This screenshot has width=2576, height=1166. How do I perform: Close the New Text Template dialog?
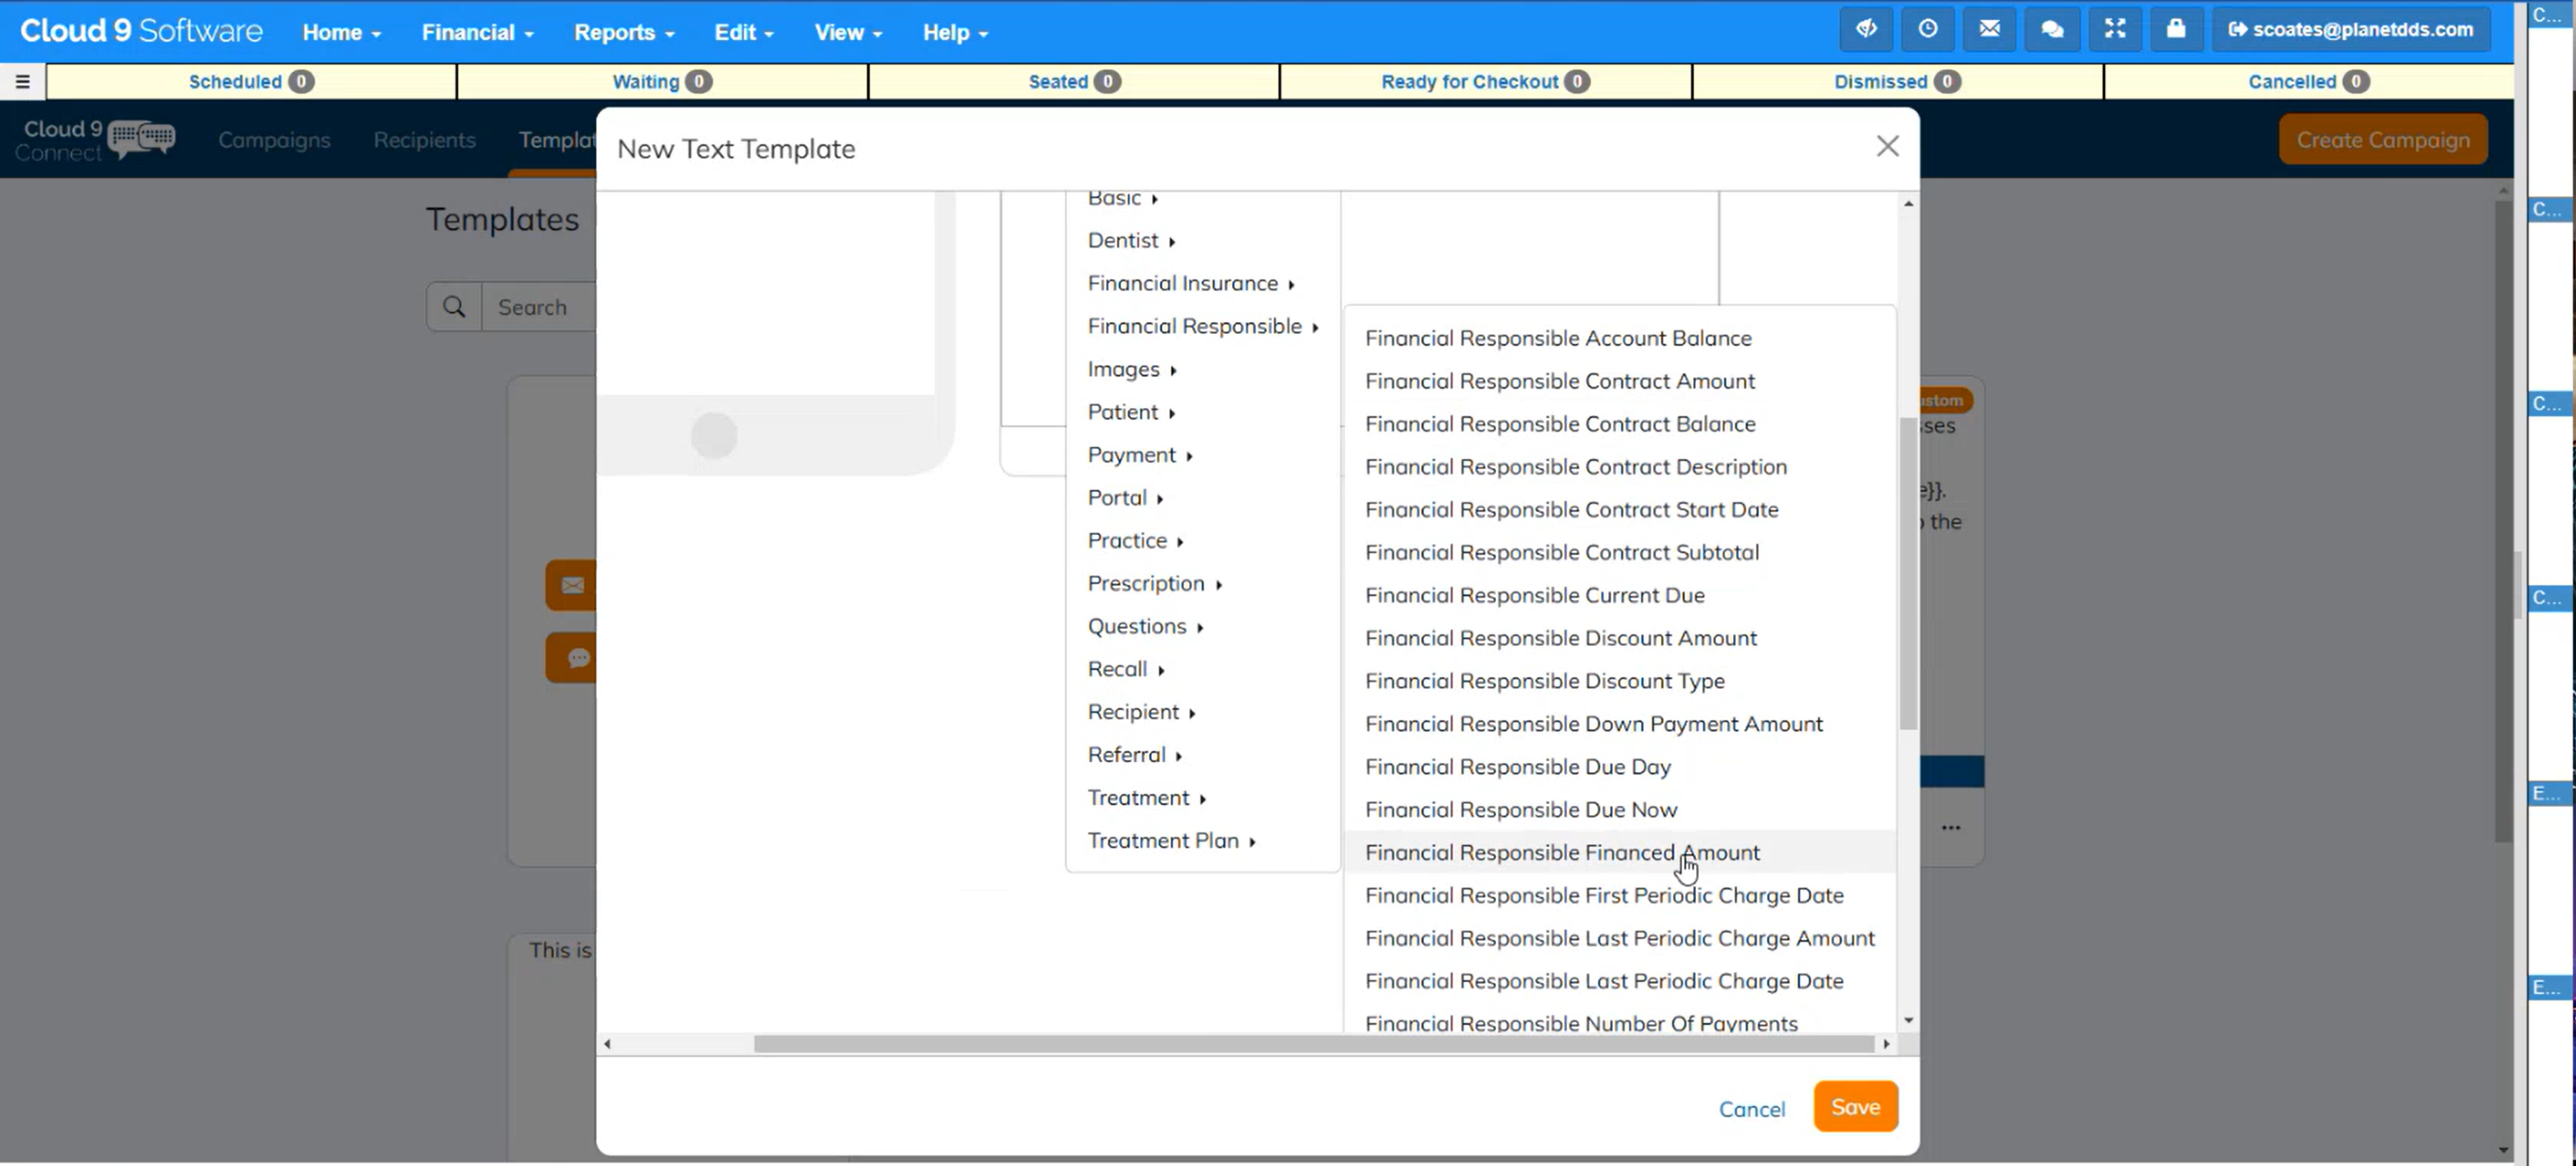[1887, 147]
